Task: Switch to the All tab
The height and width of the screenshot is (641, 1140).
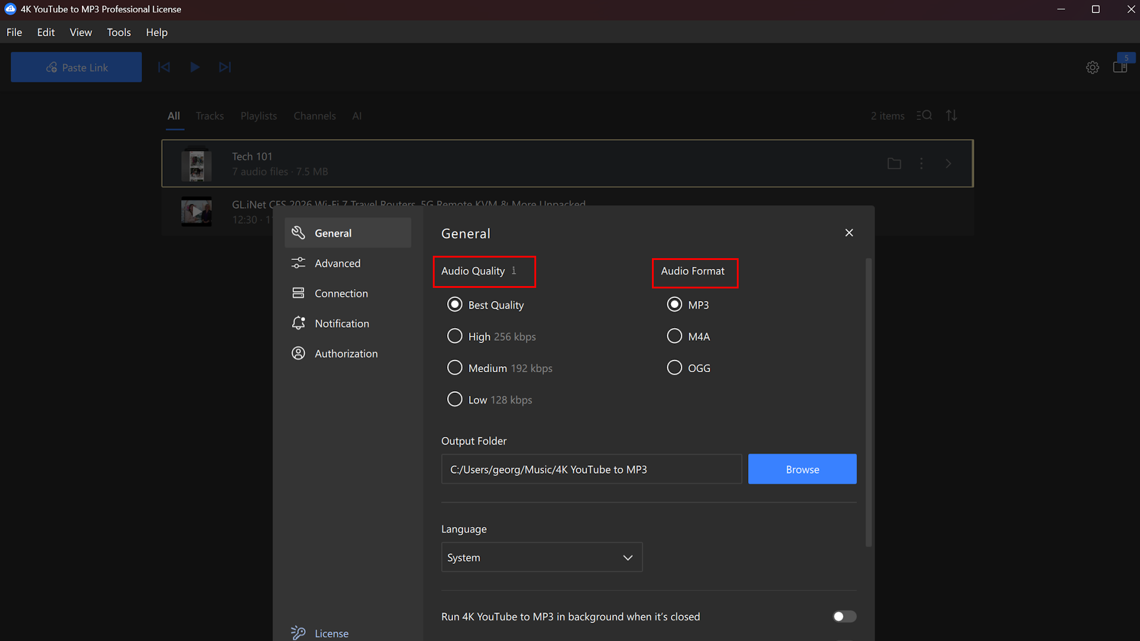Action: tap(173, 116)
